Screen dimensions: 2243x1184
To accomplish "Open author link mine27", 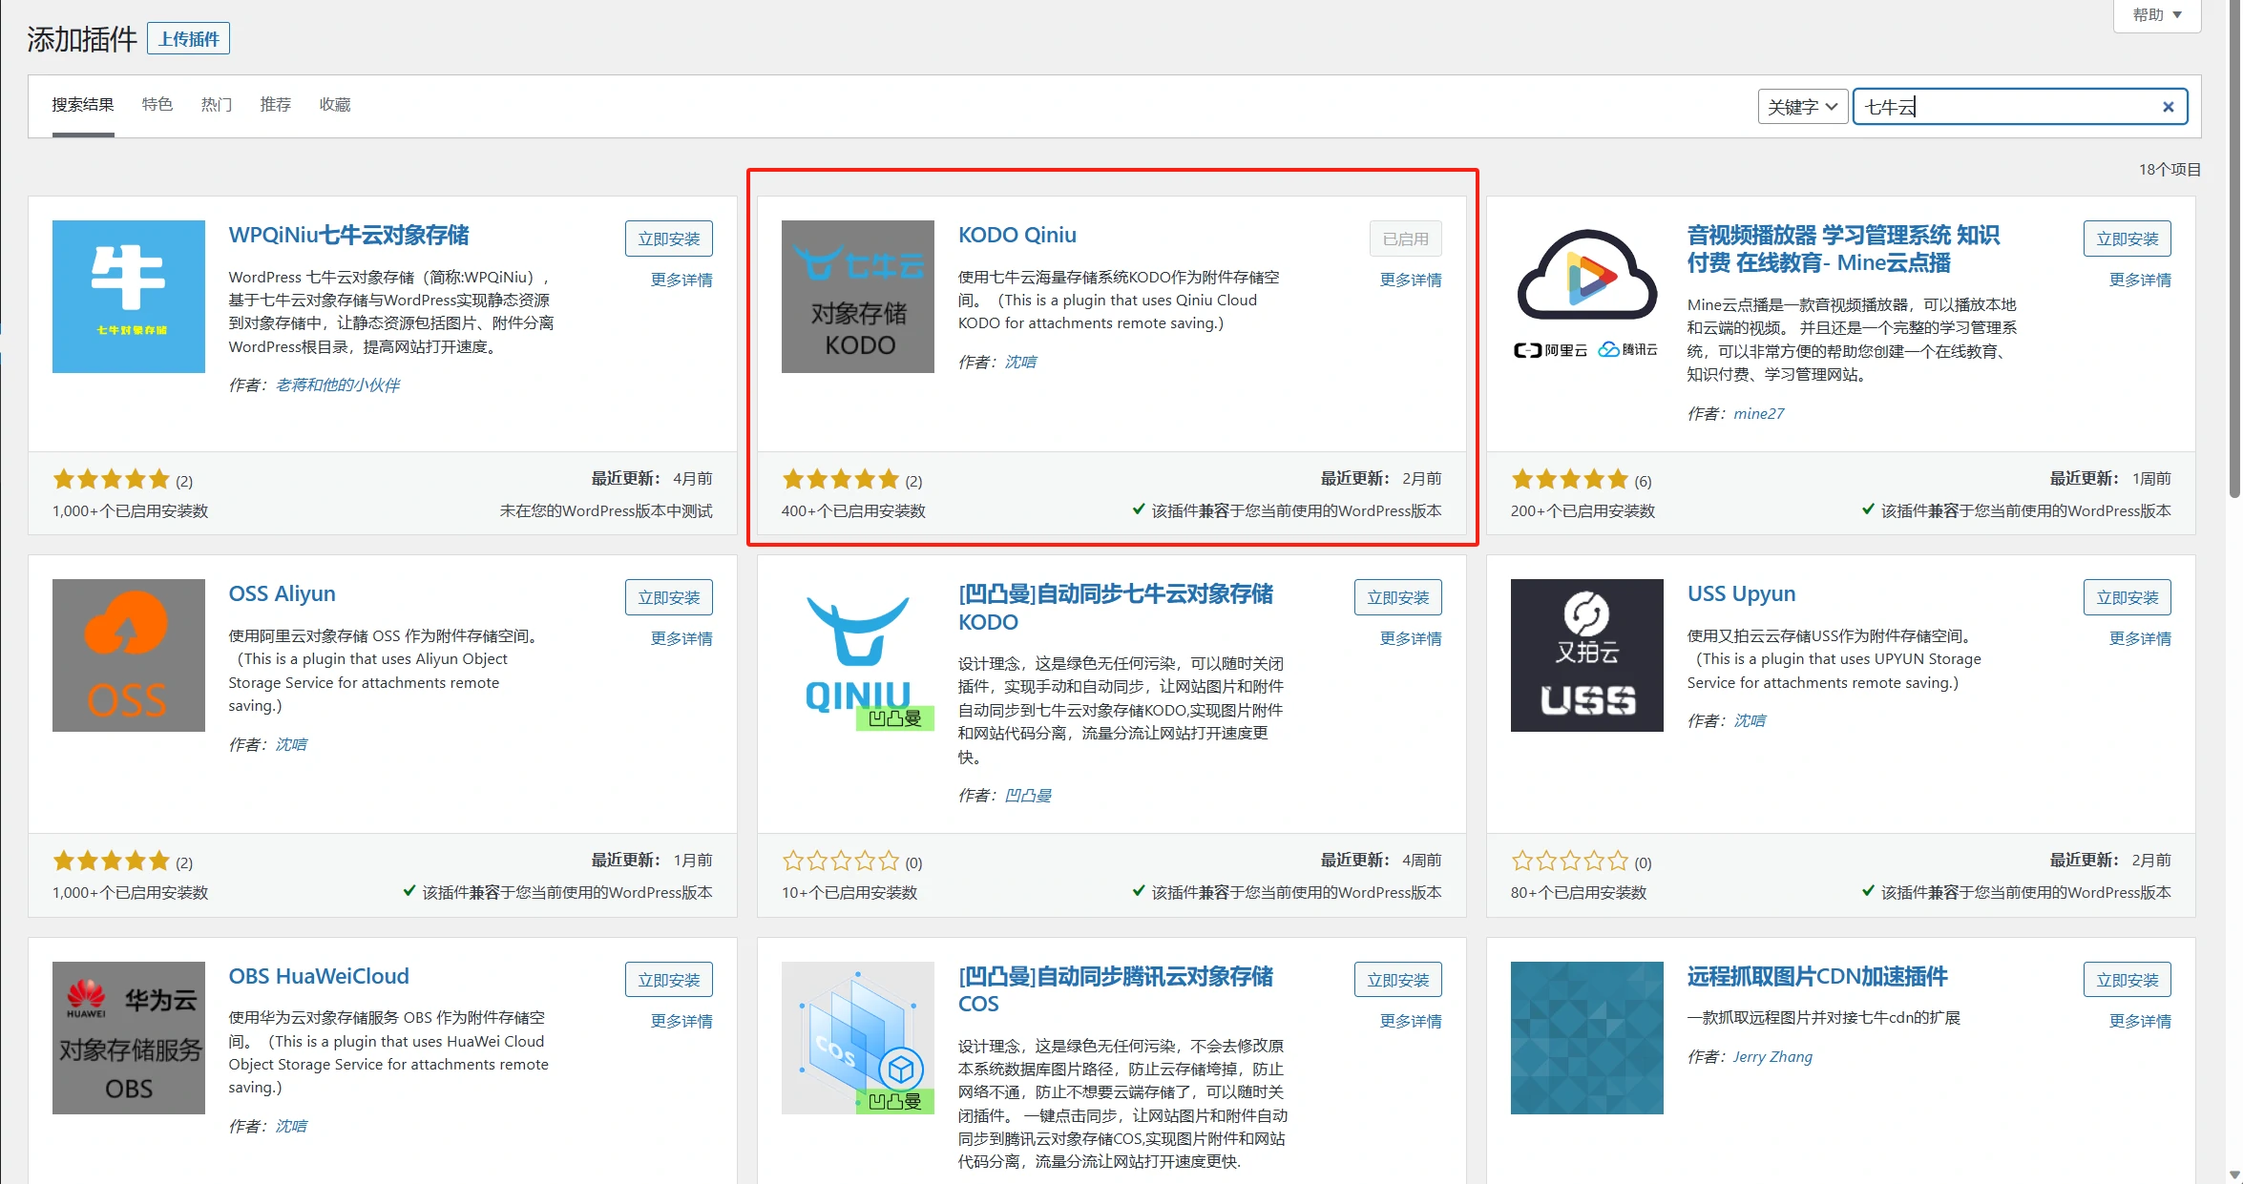I will click(1759, 414).
